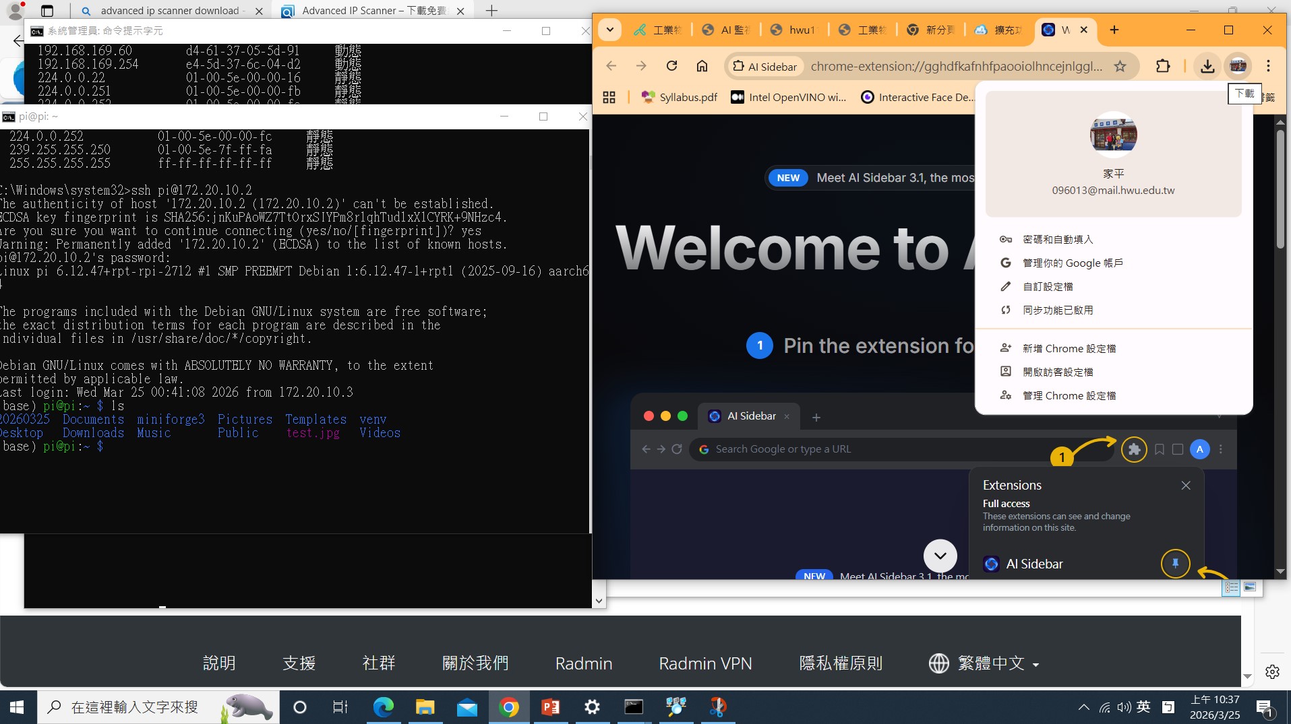
Task: Click the Chrome reload page icon
Action: 671,66
